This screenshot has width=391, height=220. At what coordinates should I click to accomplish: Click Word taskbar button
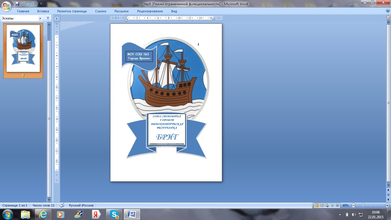pos(132,214)
